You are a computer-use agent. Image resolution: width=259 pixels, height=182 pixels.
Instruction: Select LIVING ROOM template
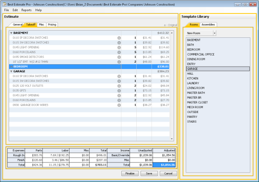pos(218,88)
